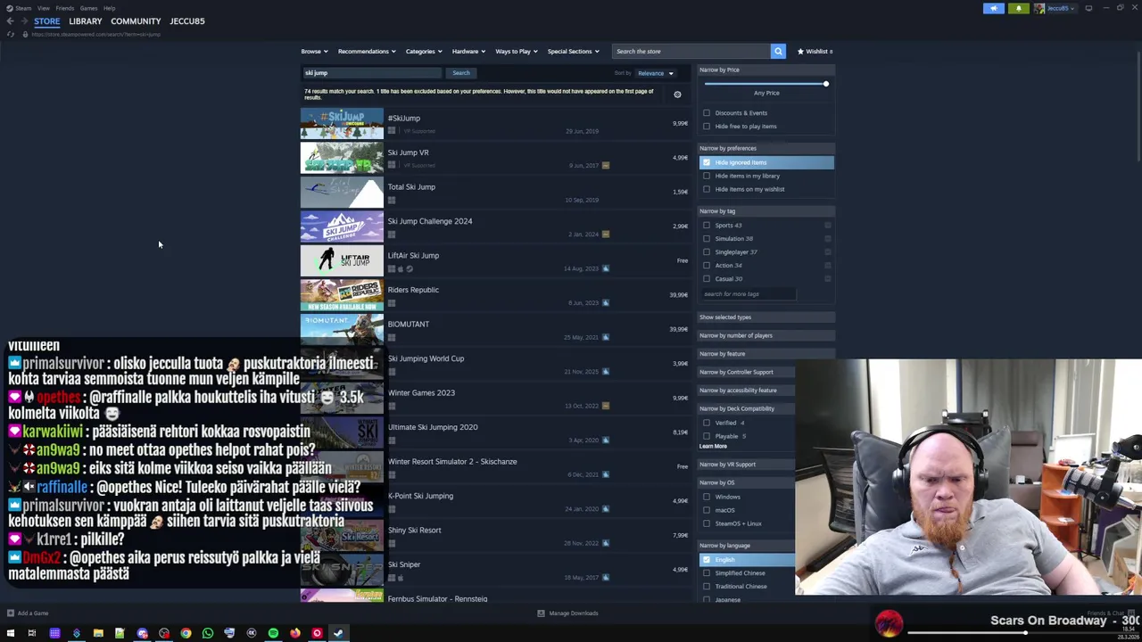Screen dimensions: 1142x642
Task: Open the Ski Jump VR thumbnail
Action: 342,158
